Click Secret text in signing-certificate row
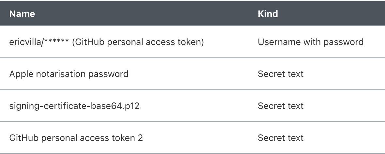This screenshot has height=154, width=385. (x=281, y=106)
